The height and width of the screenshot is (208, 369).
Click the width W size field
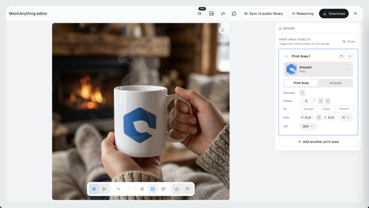pyautogui.click(x=307, y=117)
